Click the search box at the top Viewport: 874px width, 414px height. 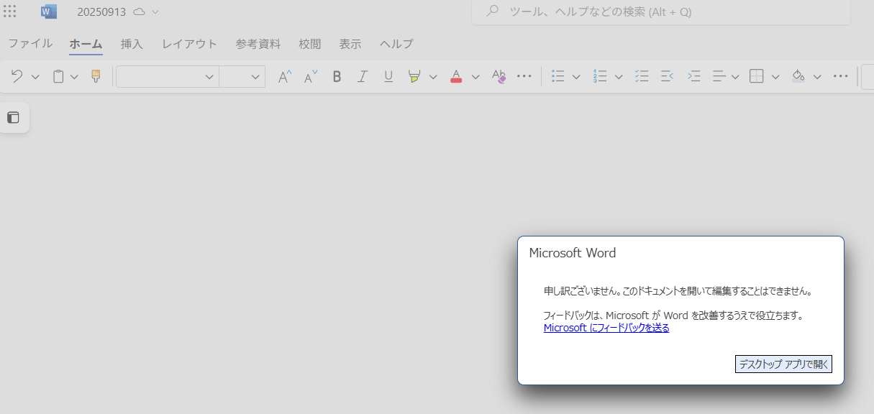[660, 12]
